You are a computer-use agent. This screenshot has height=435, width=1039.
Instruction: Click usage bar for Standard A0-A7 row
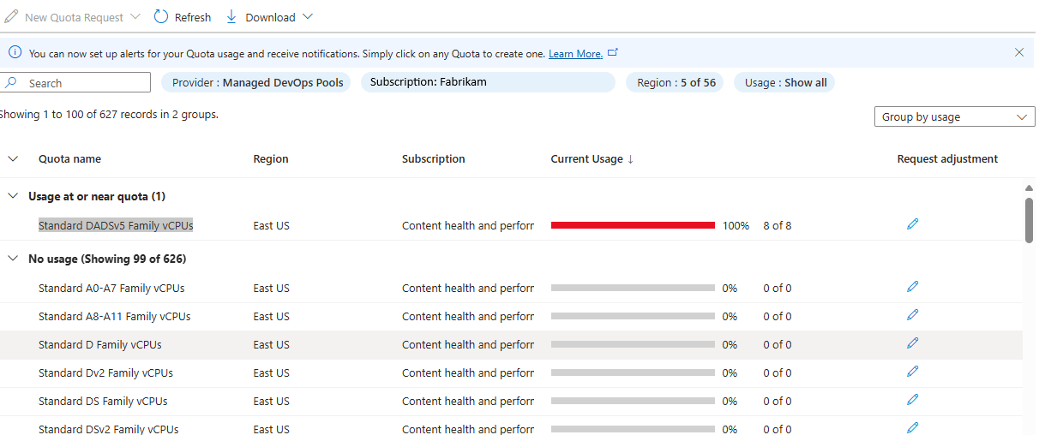click(x=633, y=289)
